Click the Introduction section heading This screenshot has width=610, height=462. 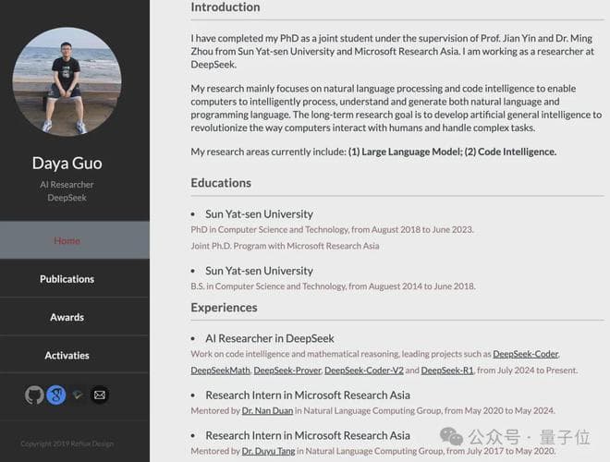(226, 7)
